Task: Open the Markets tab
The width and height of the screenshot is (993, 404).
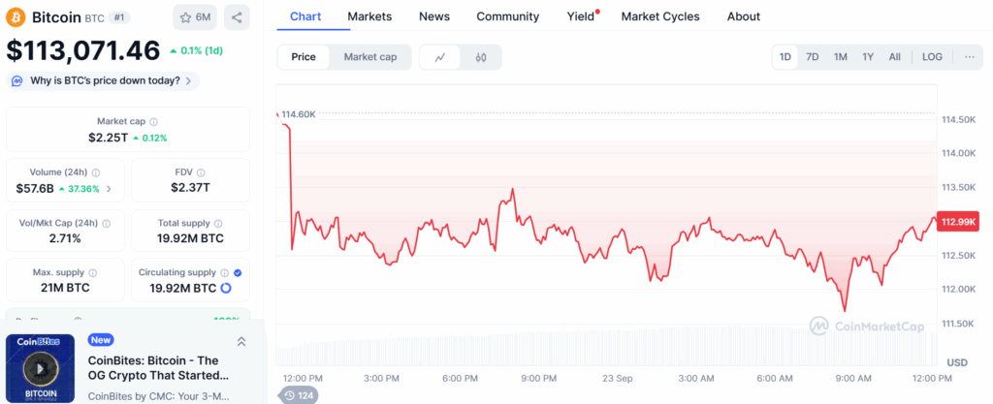Action: click(369, 16)
